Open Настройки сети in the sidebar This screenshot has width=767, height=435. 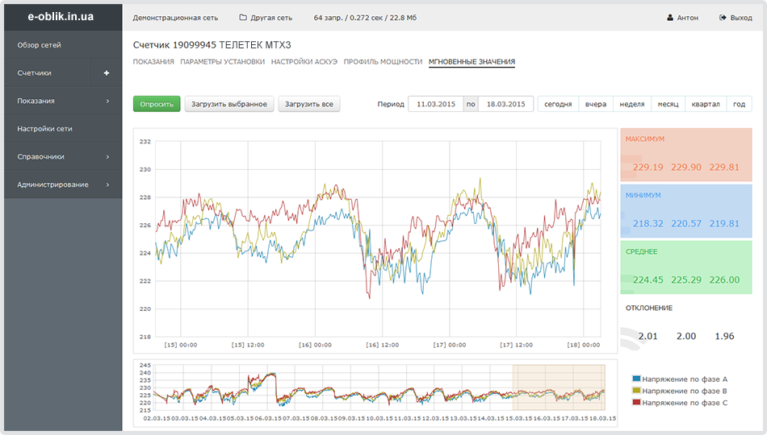click(x=45, y=129)
